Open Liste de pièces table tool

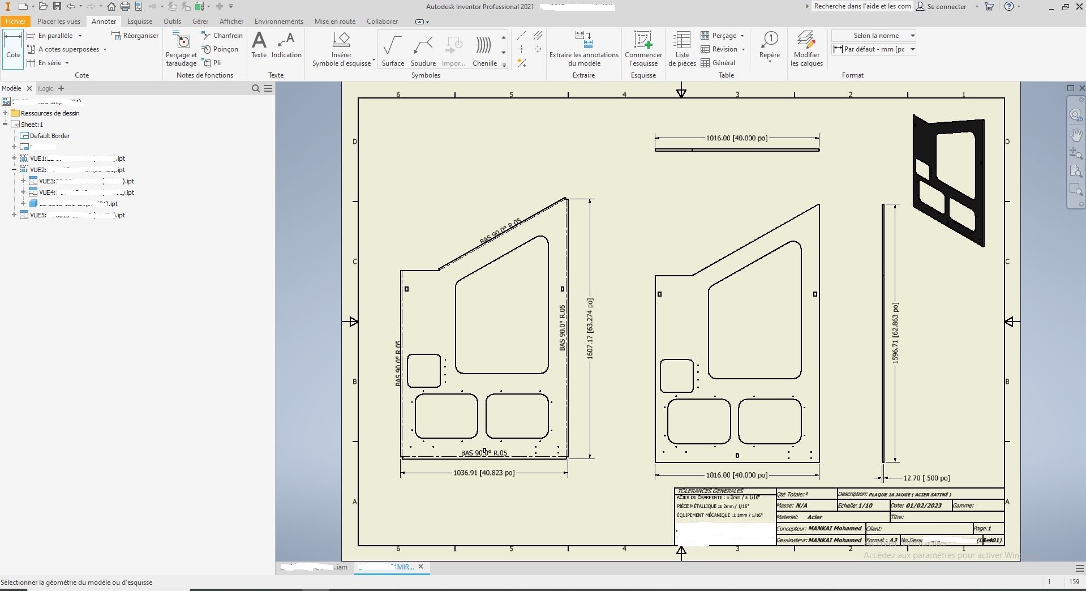click(x=682, y=49)
